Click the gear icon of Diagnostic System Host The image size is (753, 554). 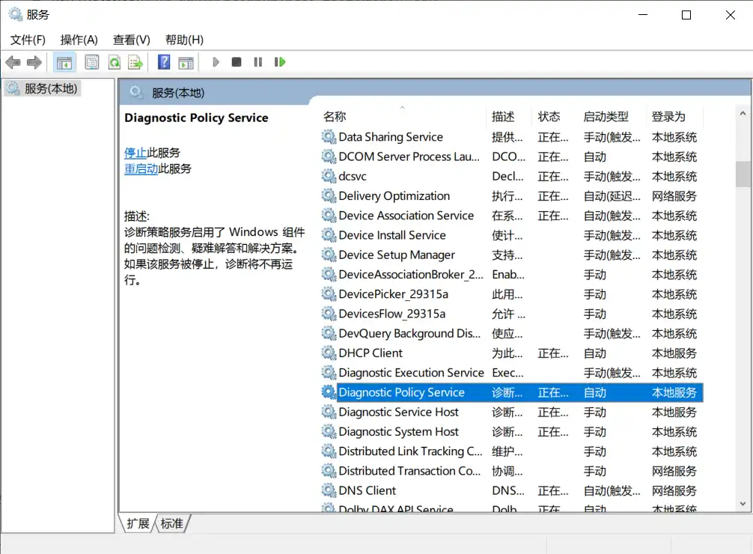pos(329,432)
